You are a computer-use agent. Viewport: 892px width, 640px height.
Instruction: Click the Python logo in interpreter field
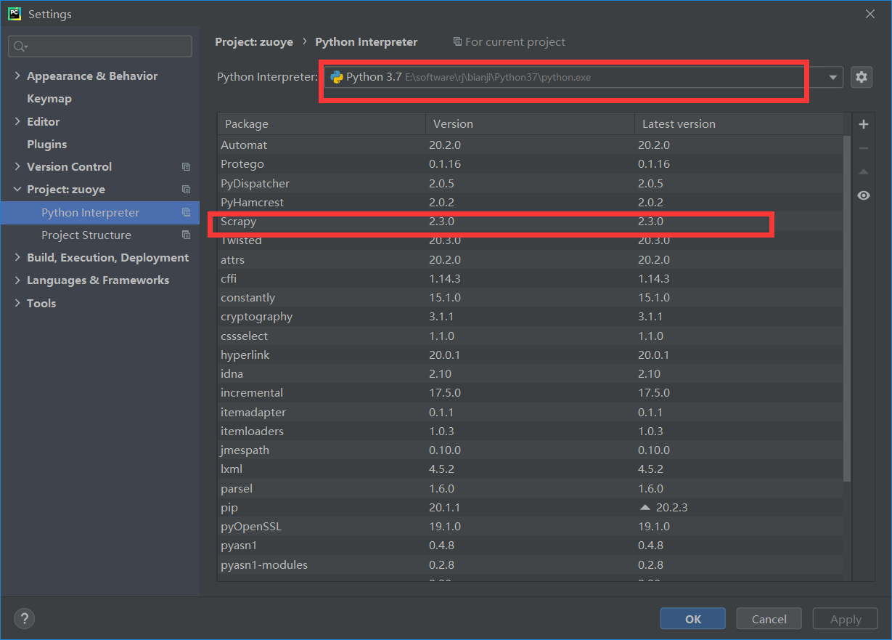(337, 76)
